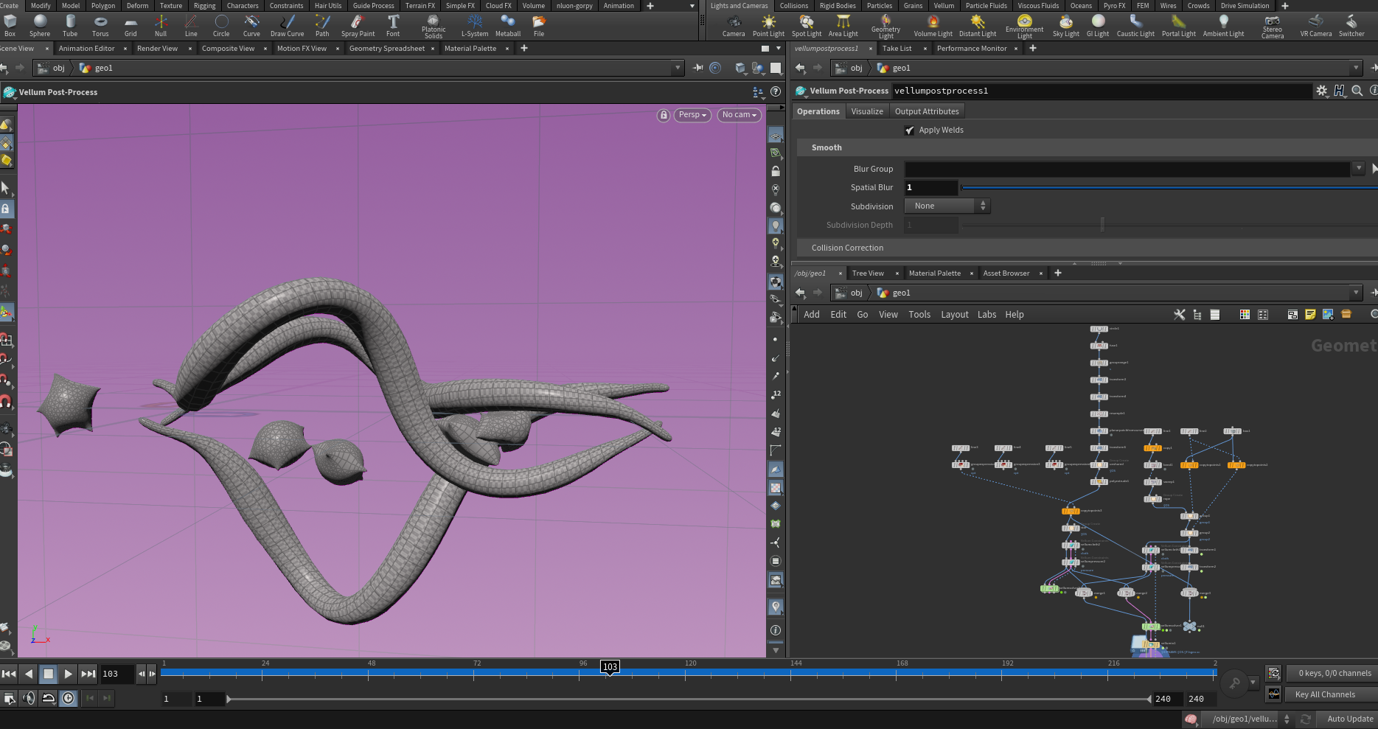Click the File shelf tool
The height and width of the screenshot is (729, 1378).
click(x=539, y=26)
